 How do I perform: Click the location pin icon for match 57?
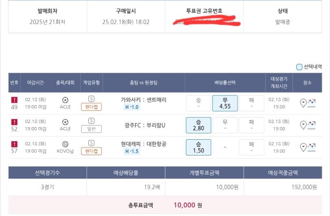(x=303, y=147)
